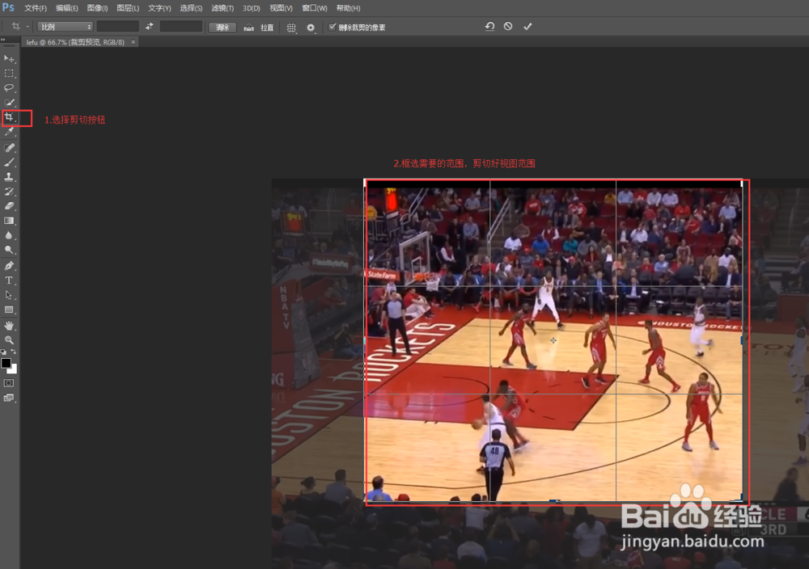The width and height of the screenshot is (809, 569).
Task: Select the History Brush tool
Action: (x=9, y=192)
